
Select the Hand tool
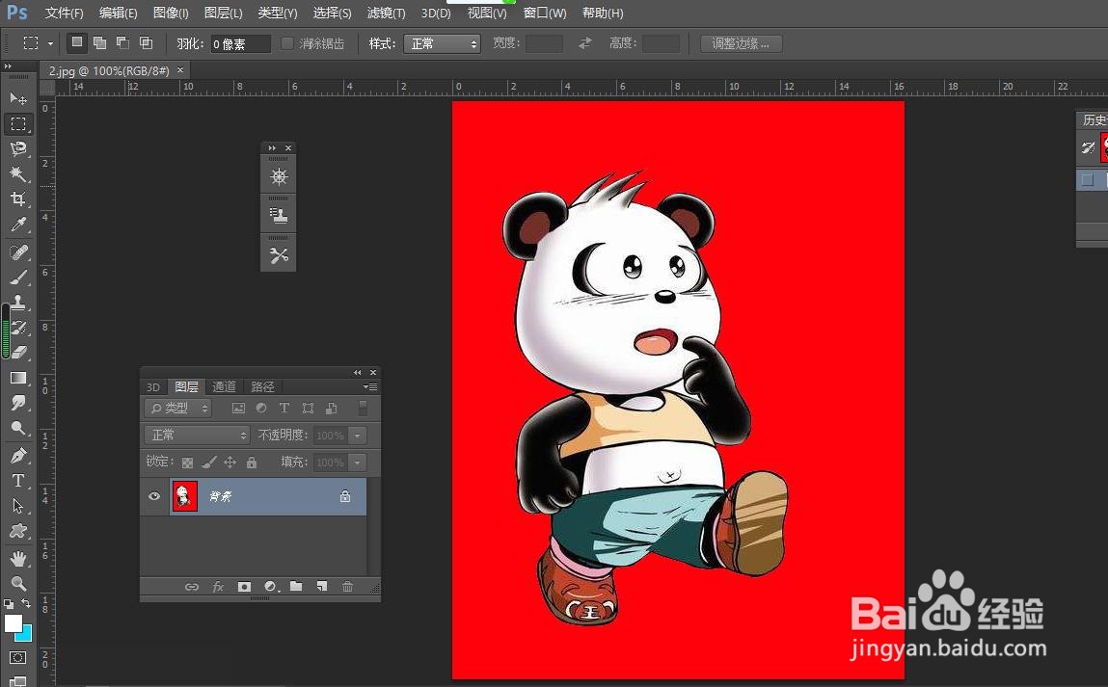(18, 559)
